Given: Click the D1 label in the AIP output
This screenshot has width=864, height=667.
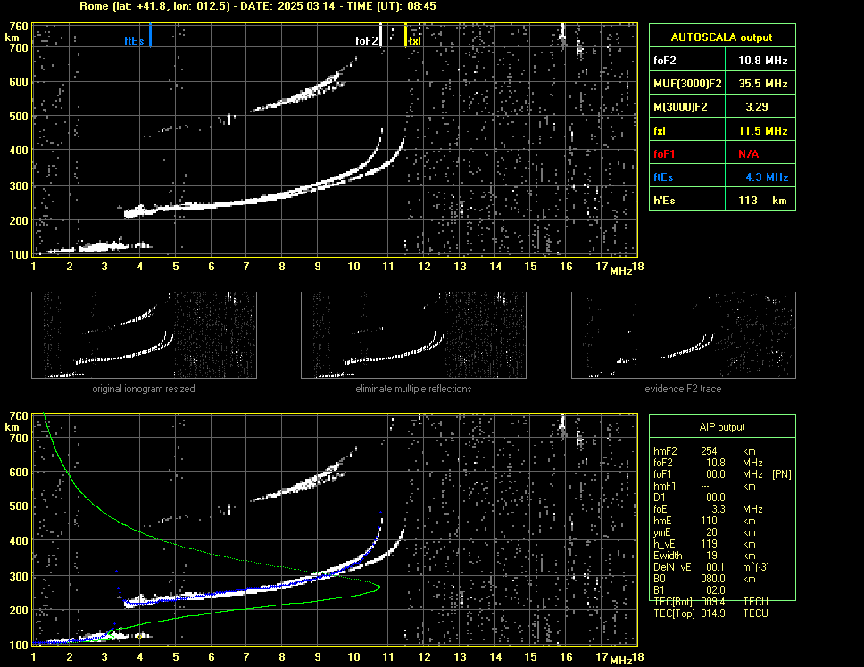Looking at the screenshot, I should (x=659, y=498).
